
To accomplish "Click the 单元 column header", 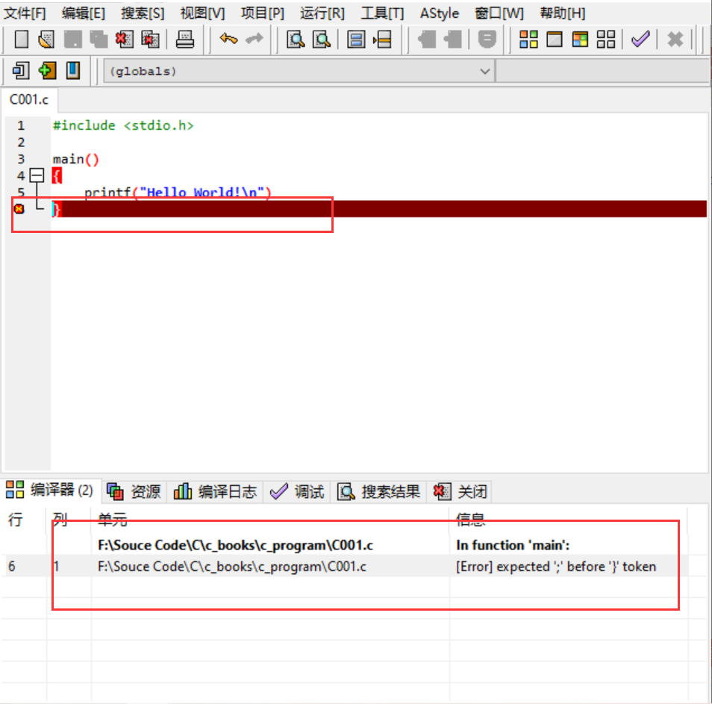I will click(x=271, y=519).
